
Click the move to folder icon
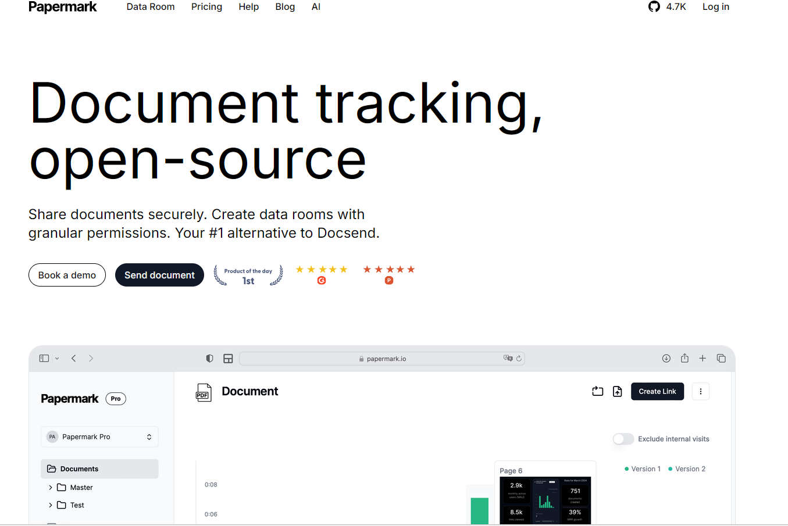coord(597,392)
